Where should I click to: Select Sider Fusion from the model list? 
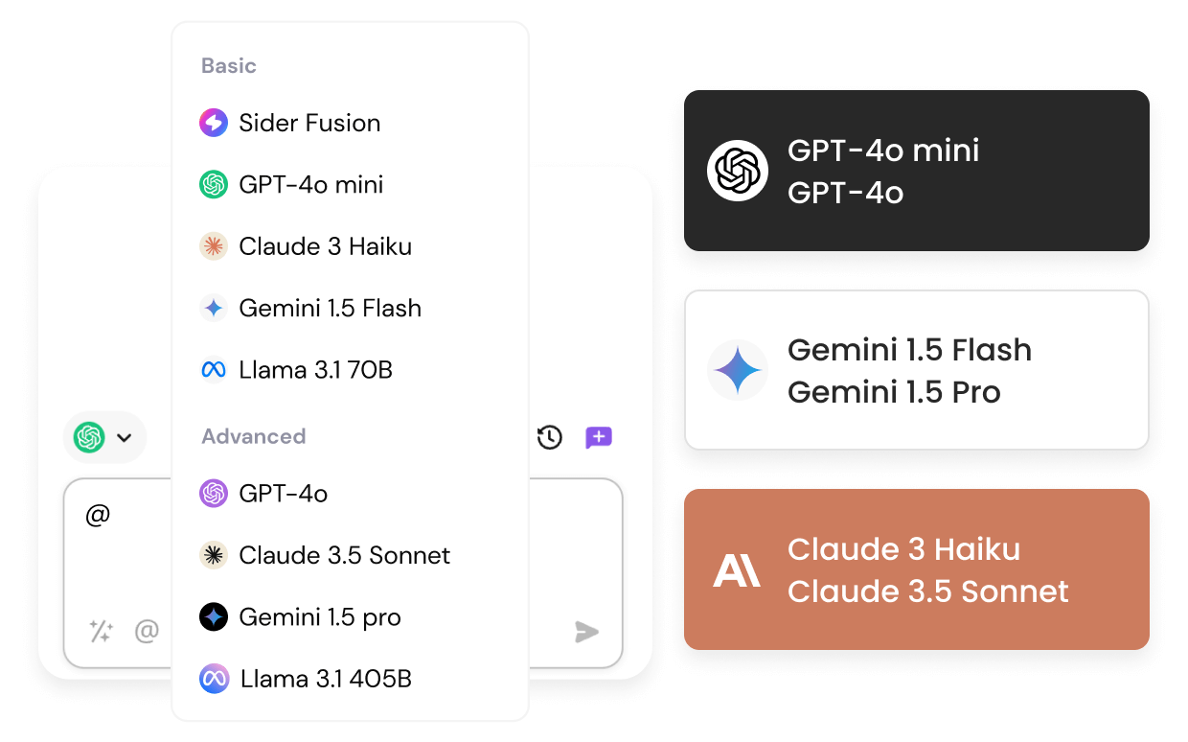[308, 123]
